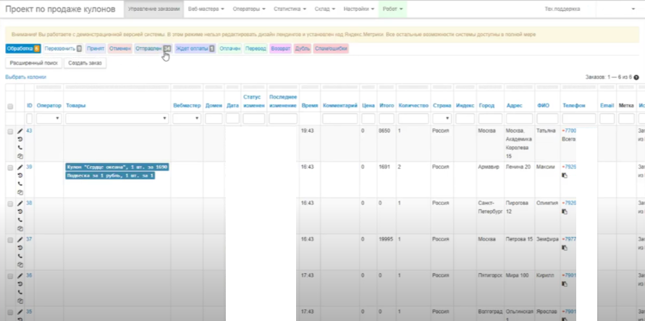The image size is (645, 321).
Task: Click the Выбрать колонки link
Action: click(x=26, y=77)
